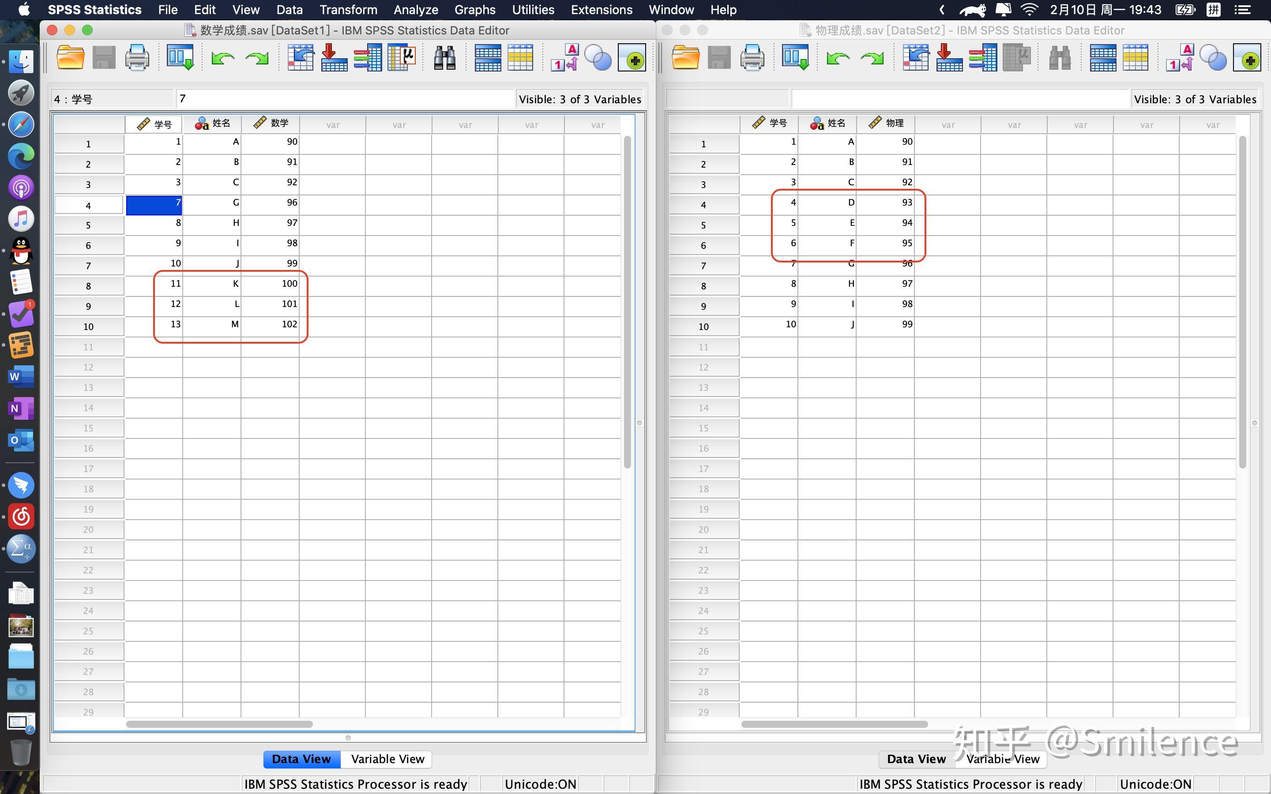Screen dimensions: 1271x794
Task: Click the Find binoculars icon in left window
Action: point(444,58)
